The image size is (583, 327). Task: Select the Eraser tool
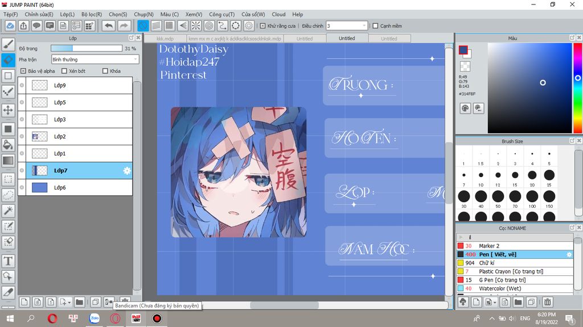coord(8,60)
